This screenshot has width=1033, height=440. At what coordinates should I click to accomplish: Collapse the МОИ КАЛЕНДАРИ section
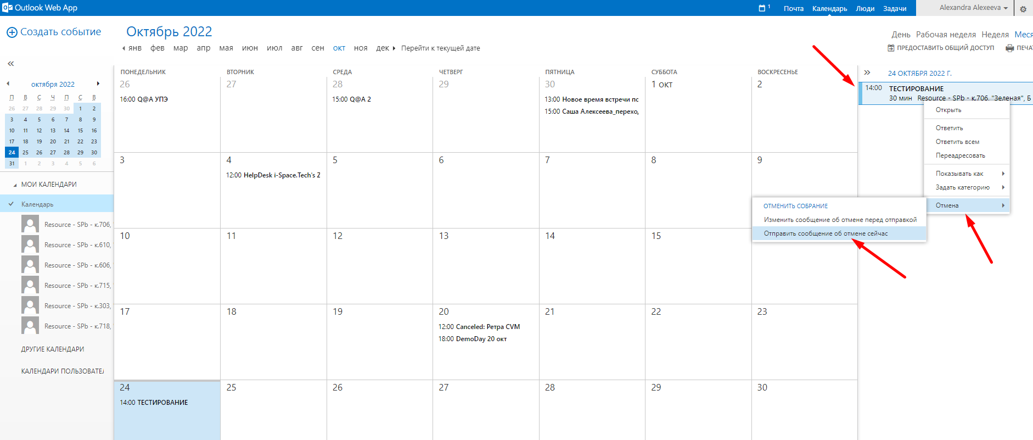coord(15,185)
